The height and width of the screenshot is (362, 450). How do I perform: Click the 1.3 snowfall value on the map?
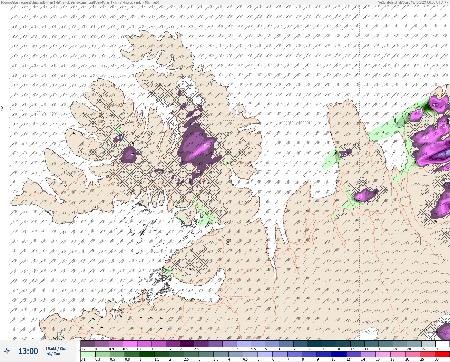click(443, 126)
